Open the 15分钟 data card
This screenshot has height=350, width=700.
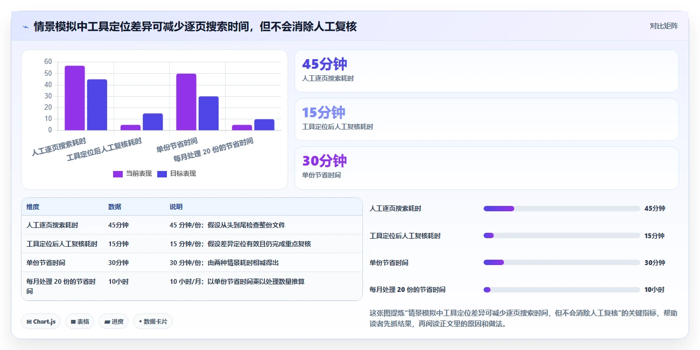pyautogui.click(x=486, y=119)
